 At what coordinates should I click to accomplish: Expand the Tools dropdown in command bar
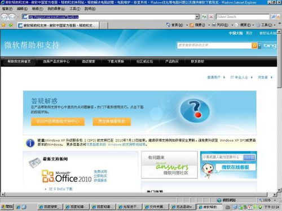click(x=275, y=25)
